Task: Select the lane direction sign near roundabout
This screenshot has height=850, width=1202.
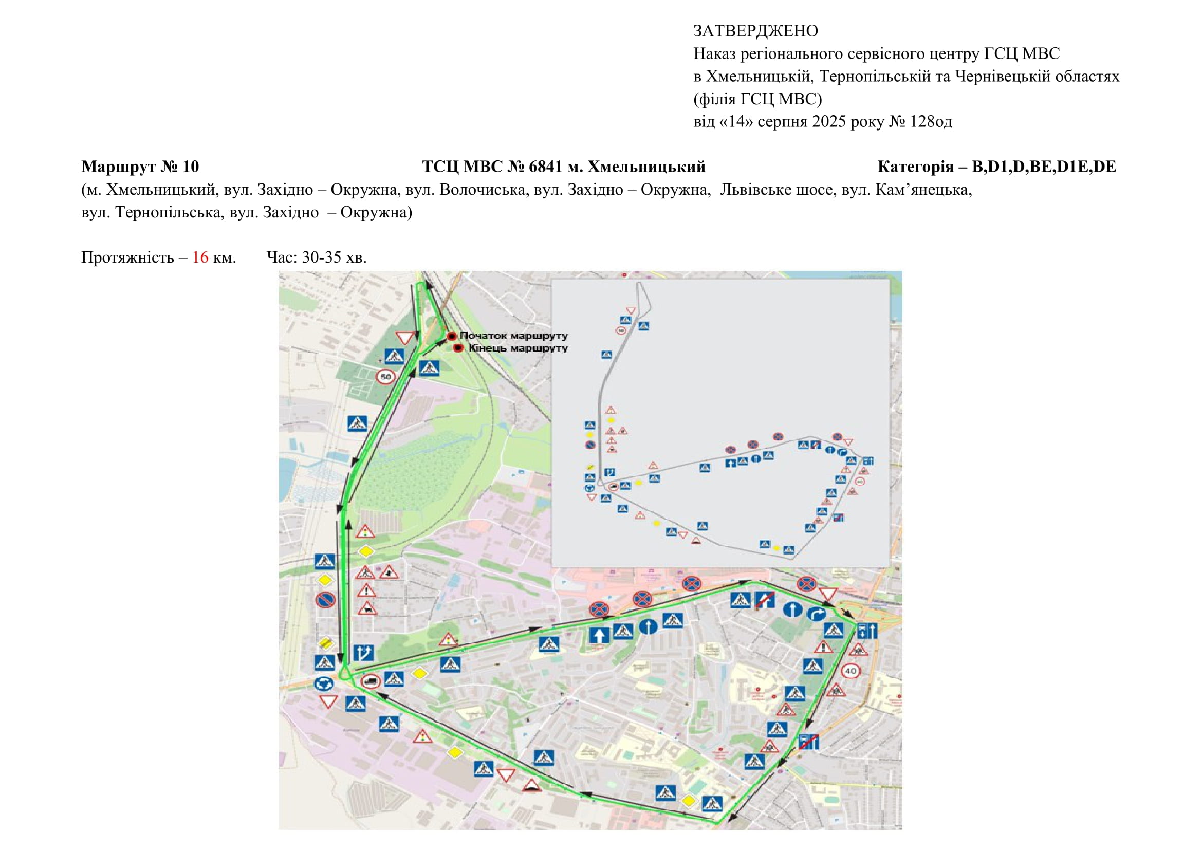Action: click(x=363, y=653)
